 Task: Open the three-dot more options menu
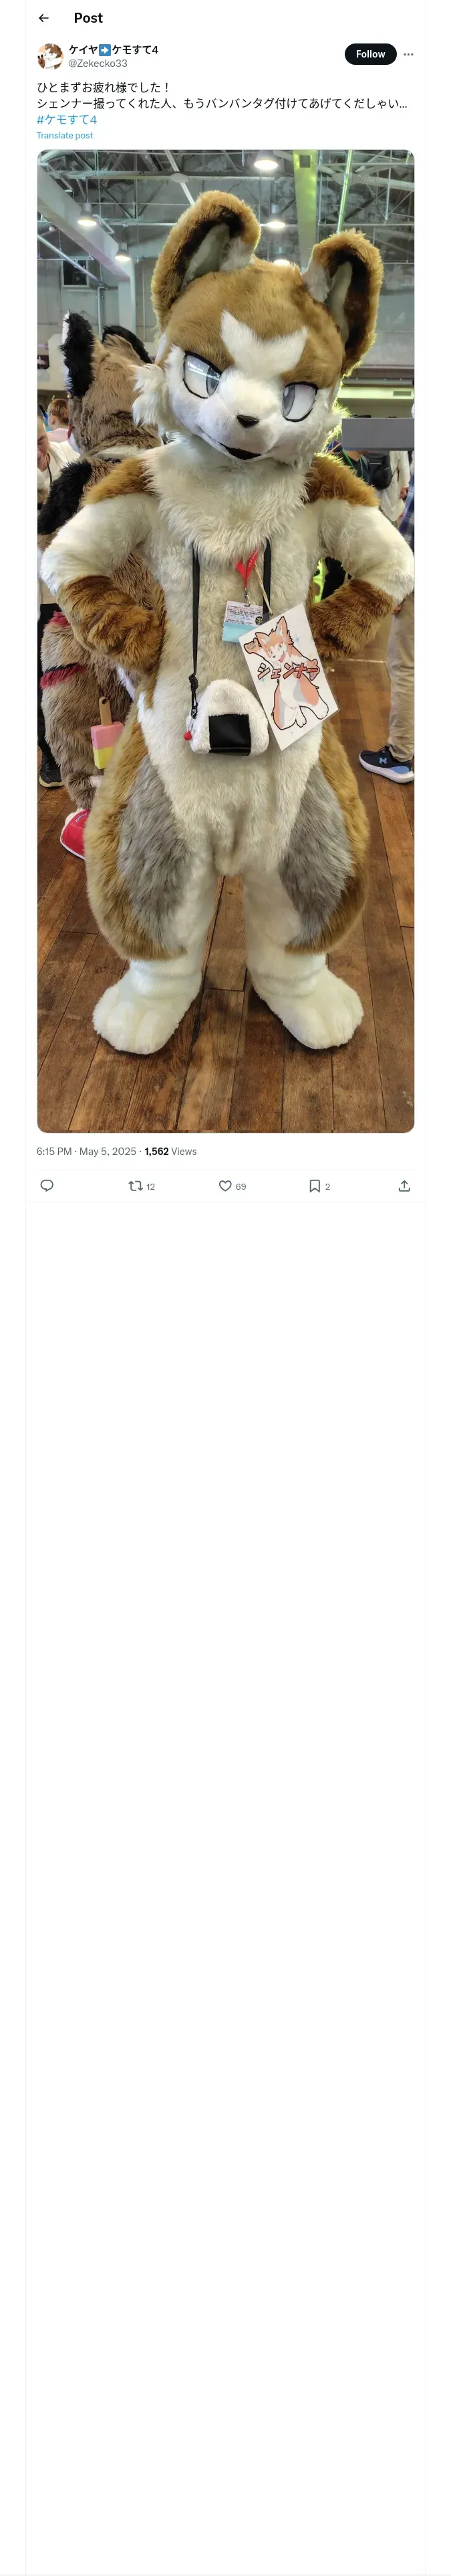[408, 54]
